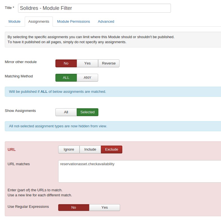Open the Module Permissions tab
The width and height of the screenshot is (221, 221).
pos(73,22)
